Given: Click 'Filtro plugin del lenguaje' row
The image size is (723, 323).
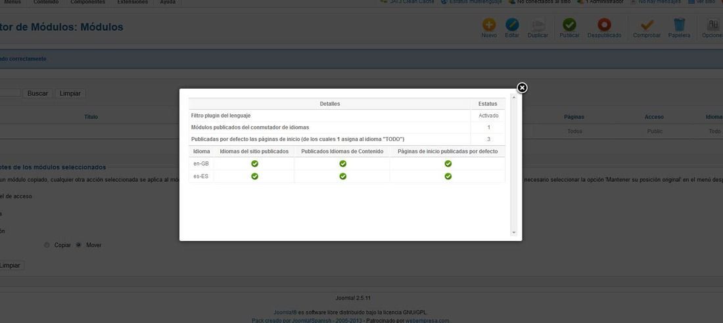Looking at the screenshot, I should [x=347, y=116].
